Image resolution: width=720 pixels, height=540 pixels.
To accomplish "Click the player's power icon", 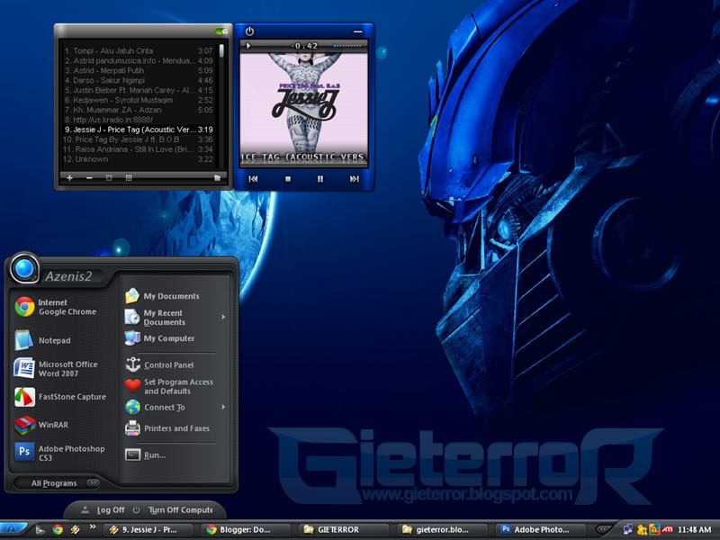I will (x=249, y=32).
